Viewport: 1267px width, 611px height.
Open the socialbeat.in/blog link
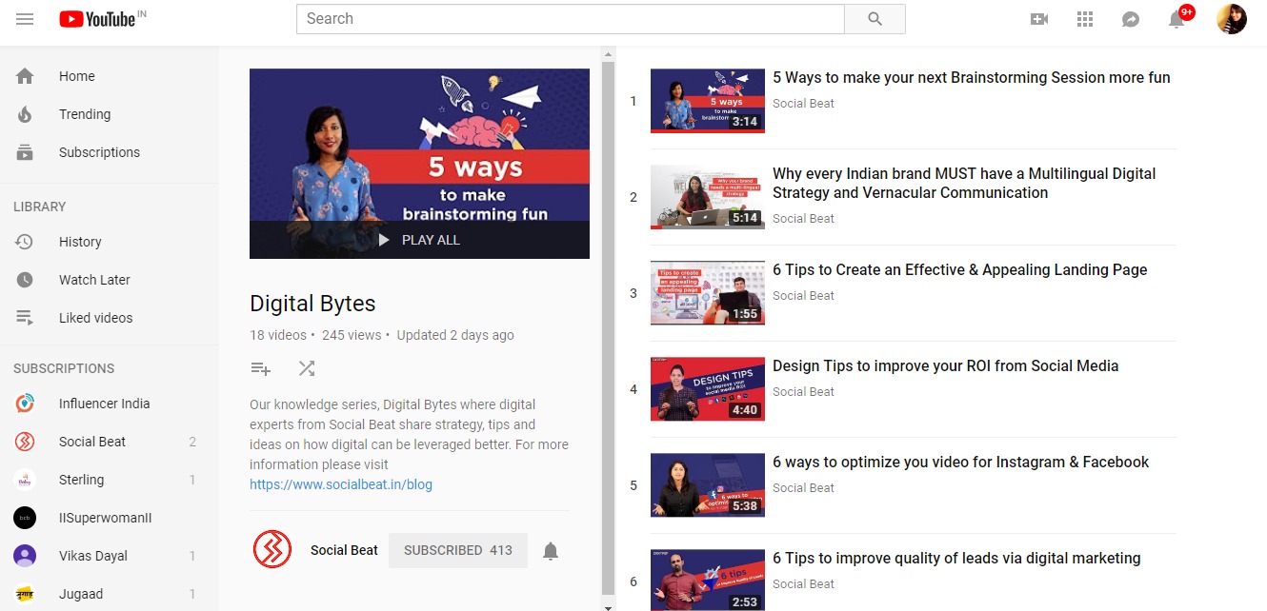[x=341, y=484]
